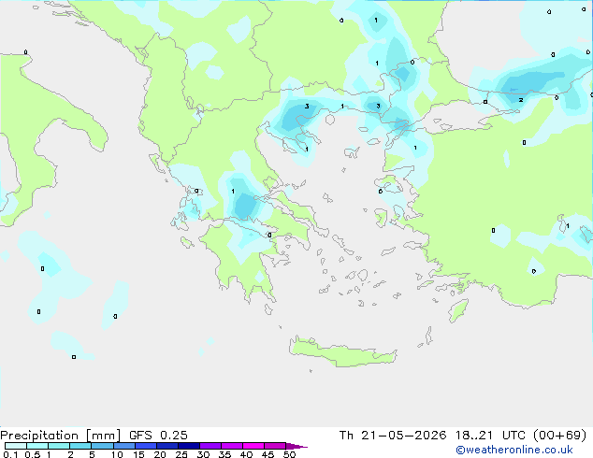
Task: Select the 45–50 mm legend color box
Action: tap(275, 446)
